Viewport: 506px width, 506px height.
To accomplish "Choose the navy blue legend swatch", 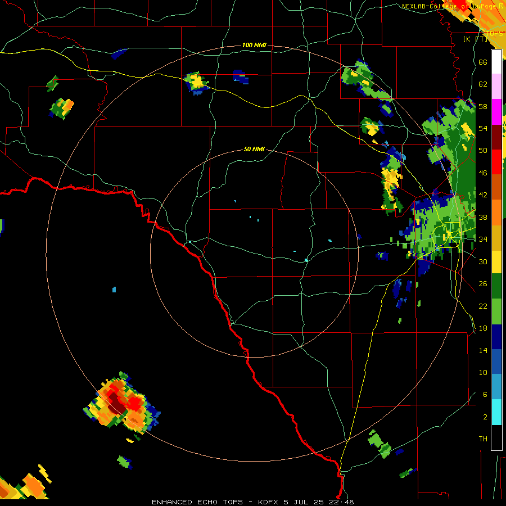I will [x=496, y=337].
